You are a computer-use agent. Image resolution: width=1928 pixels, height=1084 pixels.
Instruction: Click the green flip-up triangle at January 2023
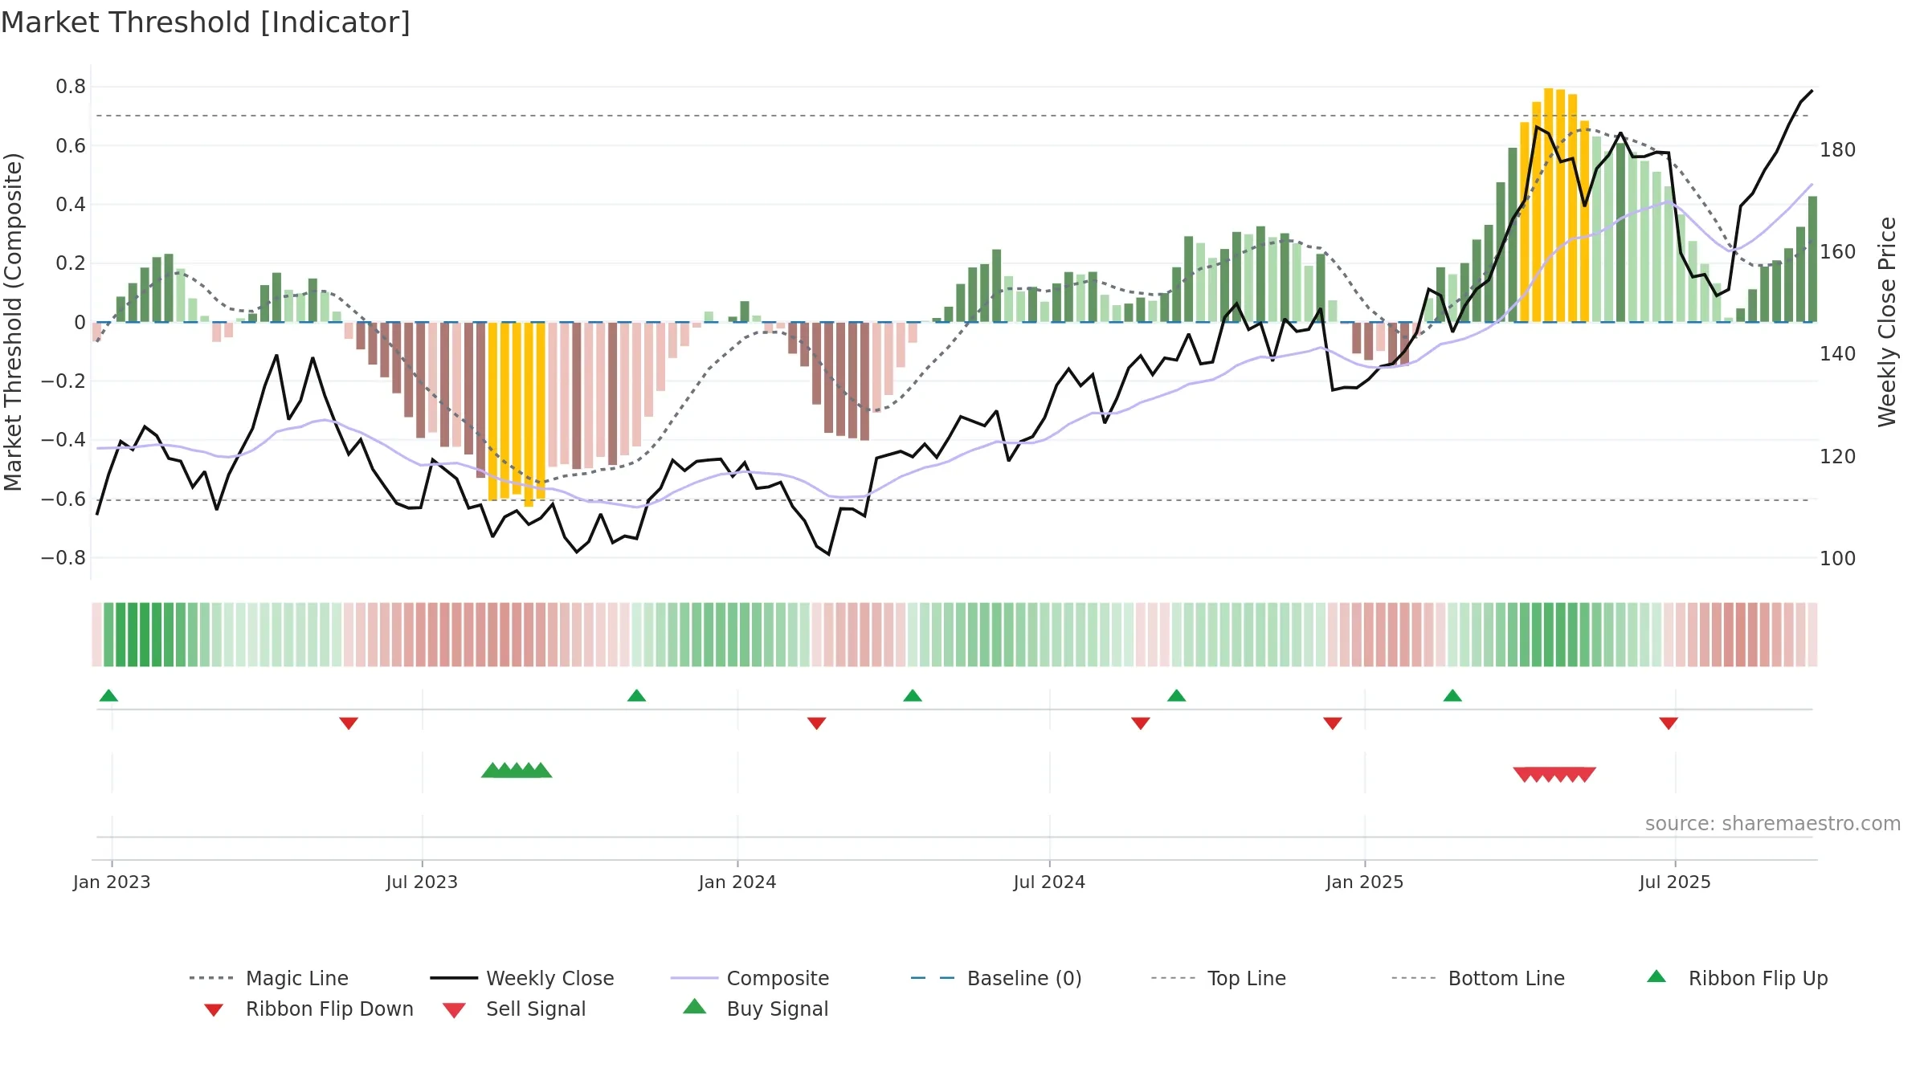pyautogui.click(x=108, y=695)
